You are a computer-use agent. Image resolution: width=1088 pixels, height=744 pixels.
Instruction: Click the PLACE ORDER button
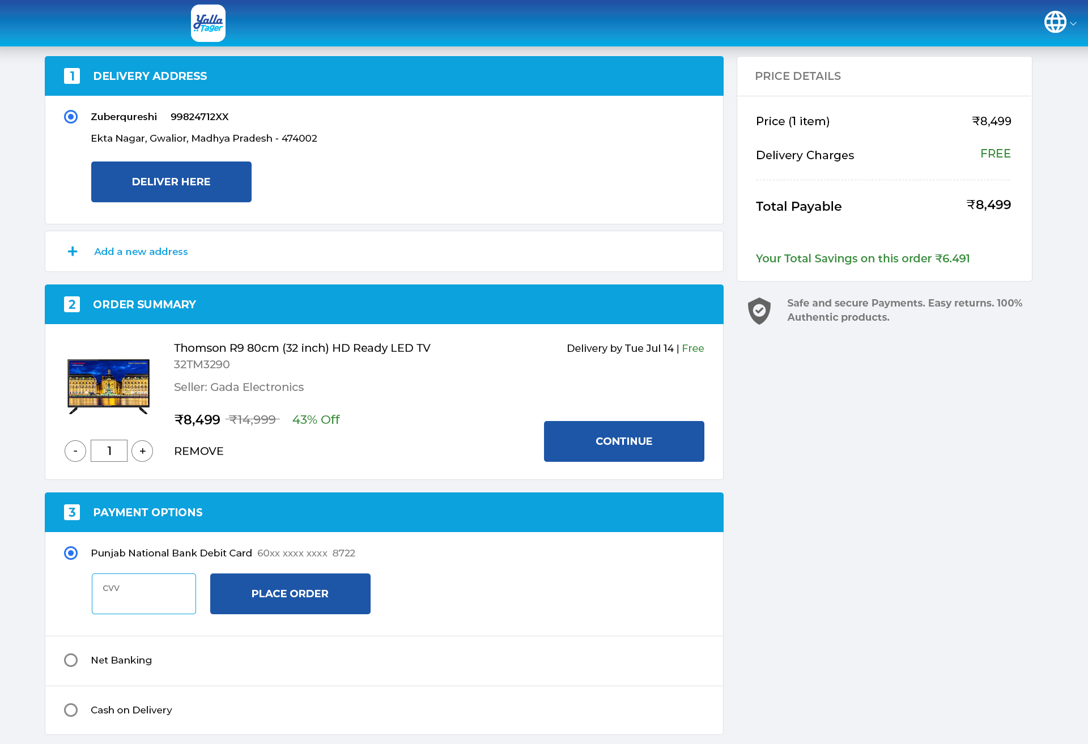290,594
